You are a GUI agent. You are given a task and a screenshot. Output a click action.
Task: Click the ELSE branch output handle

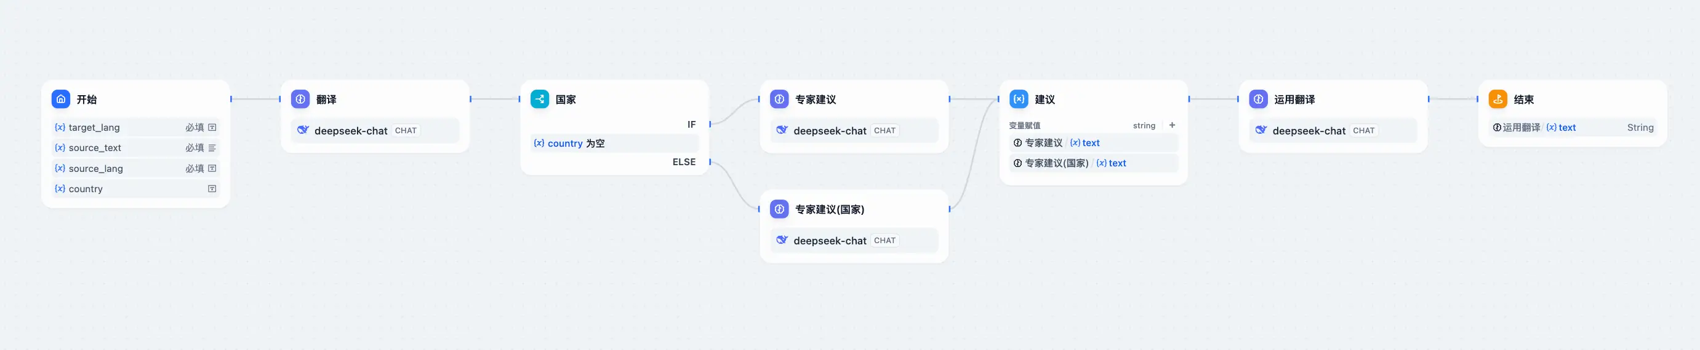point(710,162)
